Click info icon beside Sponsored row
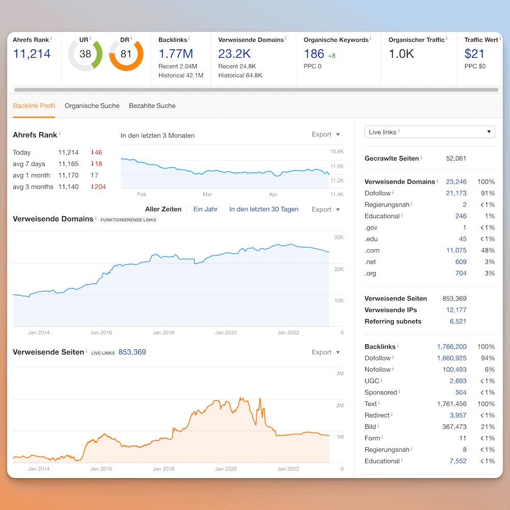The width and height of the screenshot is (510, 510). [399, 391]
